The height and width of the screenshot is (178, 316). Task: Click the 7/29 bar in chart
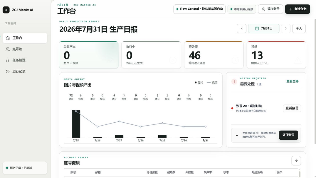click(162, 136)
